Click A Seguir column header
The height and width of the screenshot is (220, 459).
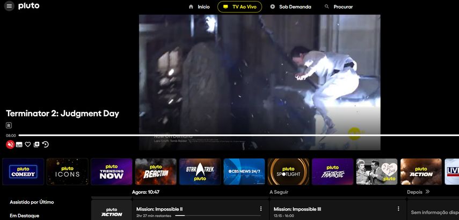[x=279, y=192]
